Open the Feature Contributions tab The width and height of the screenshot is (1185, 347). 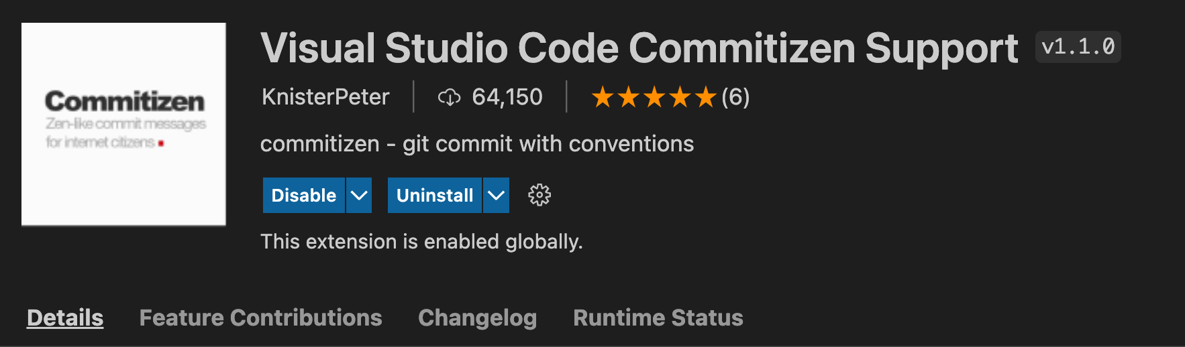[260, 318]
